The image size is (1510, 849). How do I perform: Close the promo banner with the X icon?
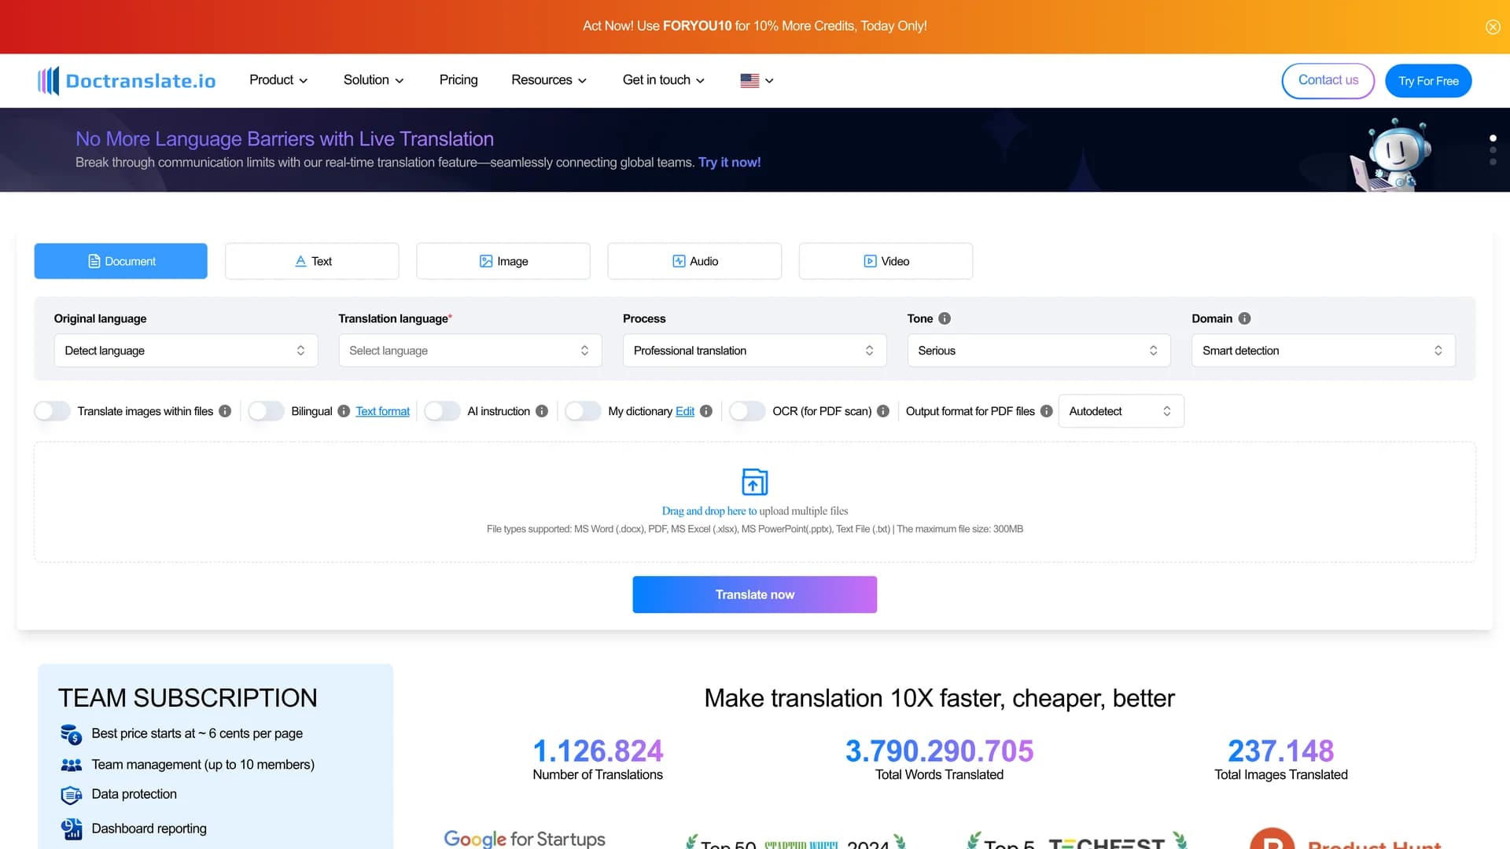pos(1493,27)
